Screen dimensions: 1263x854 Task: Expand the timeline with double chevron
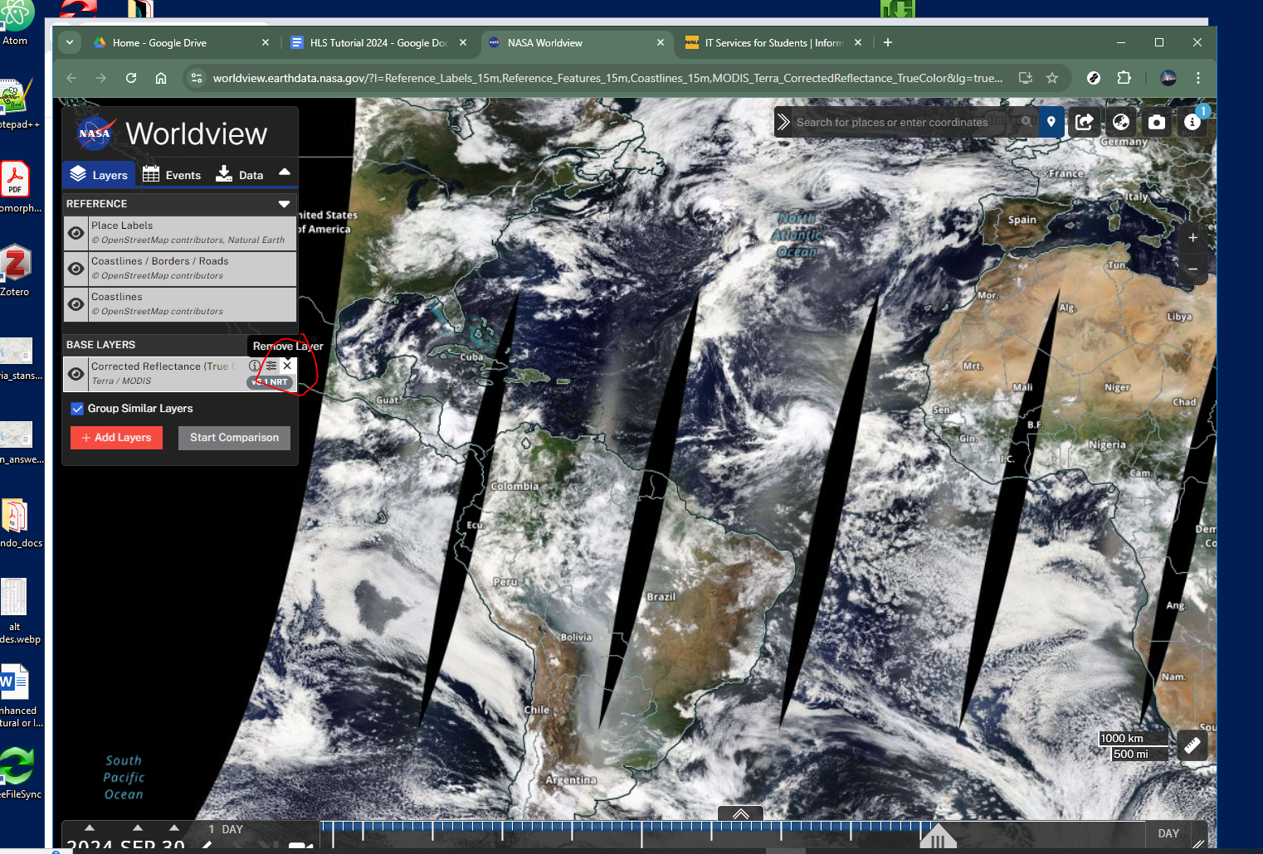pyautogui.click(x=740, y=814)
